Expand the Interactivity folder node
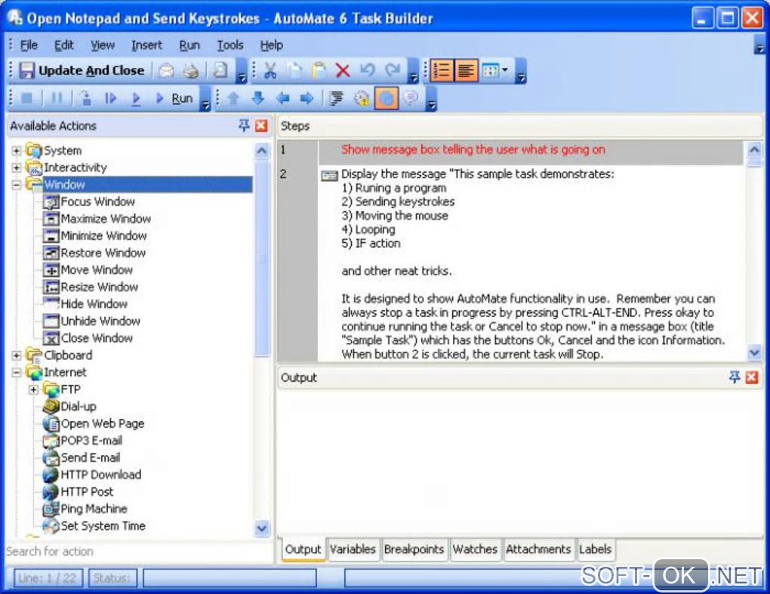The height and width of the screenshot is (594, 770). point(16,168)
